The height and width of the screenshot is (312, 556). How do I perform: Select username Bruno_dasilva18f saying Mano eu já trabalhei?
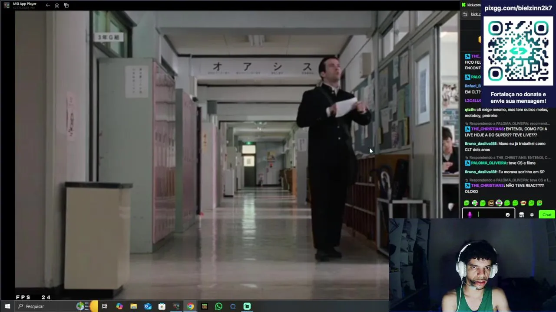click(480, 143)
